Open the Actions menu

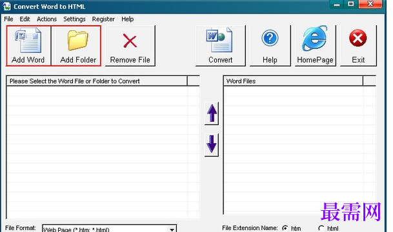[46, 19]
